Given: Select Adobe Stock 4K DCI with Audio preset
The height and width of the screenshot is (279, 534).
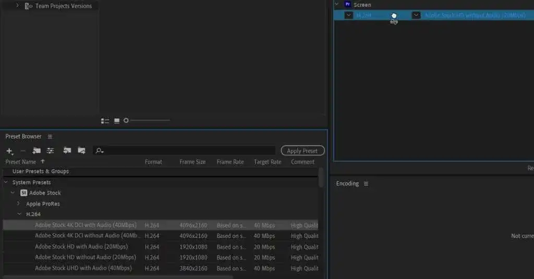Looking at the screenshot, I should (x=161, y=225).
